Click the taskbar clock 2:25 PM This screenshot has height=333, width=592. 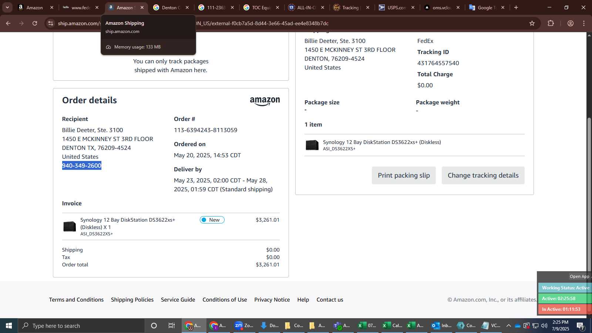(x=560, y=326)
